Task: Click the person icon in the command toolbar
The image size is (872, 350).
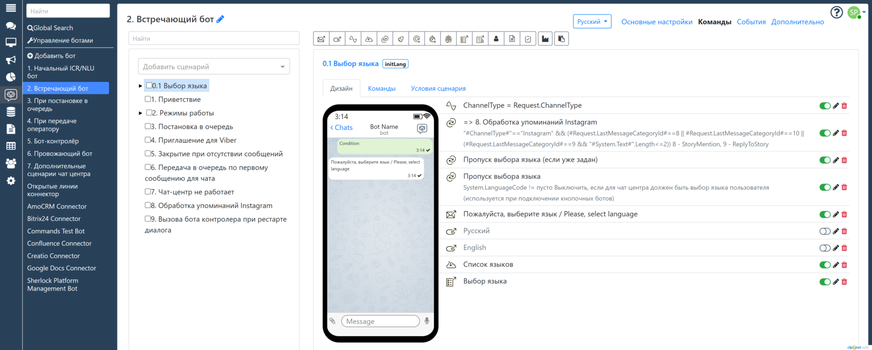Action: tap(496, 39)
